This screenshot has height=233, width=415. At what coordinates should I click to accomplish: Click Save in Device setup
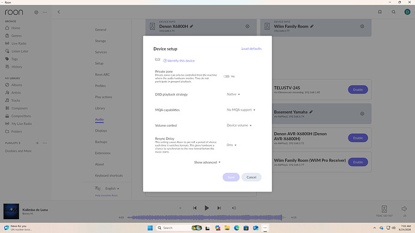click(x=231, y=177)
